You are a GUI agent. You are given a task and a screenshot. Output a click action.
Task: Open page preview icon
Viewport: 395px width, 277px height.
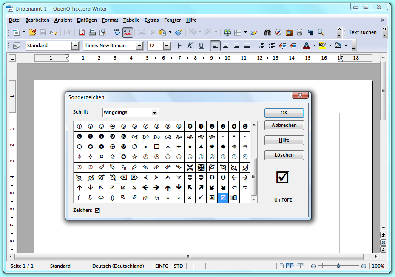pos(103,32)
